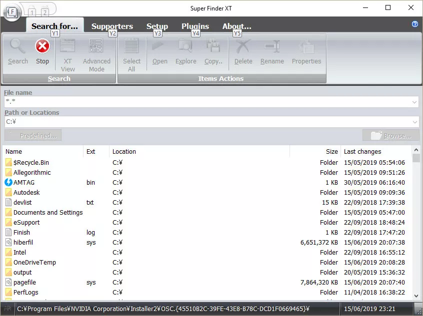The width and height of the screenshot is (423, 316).
Task: Sort by Ext column header
Action: (x=96, y=151)
